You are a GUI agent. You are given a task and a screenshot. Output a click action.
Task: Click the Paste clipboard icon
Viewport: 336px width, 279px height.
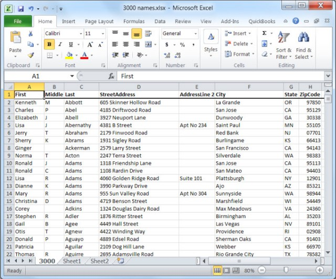(15, 37)
